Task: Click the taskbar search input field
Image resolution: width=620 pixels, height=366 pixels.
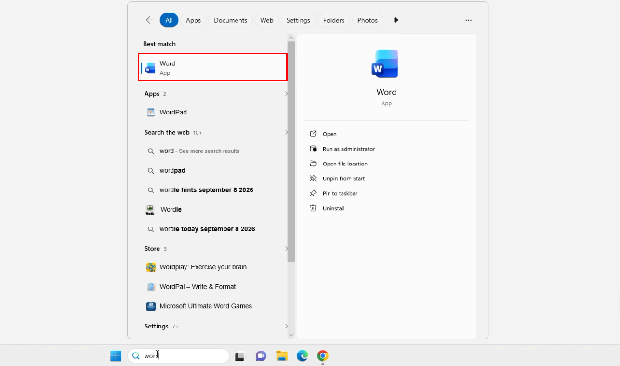Action: pyautogui.click(x=178, y=356)
